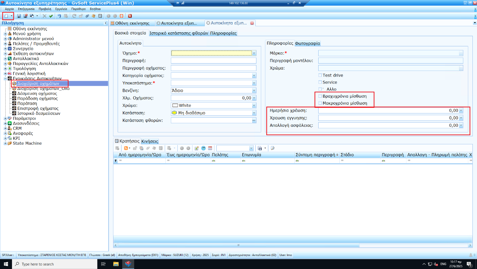Open the Χρώμα White color picker
The width and height of the screenshot is (477, 269).
[254, 105]
